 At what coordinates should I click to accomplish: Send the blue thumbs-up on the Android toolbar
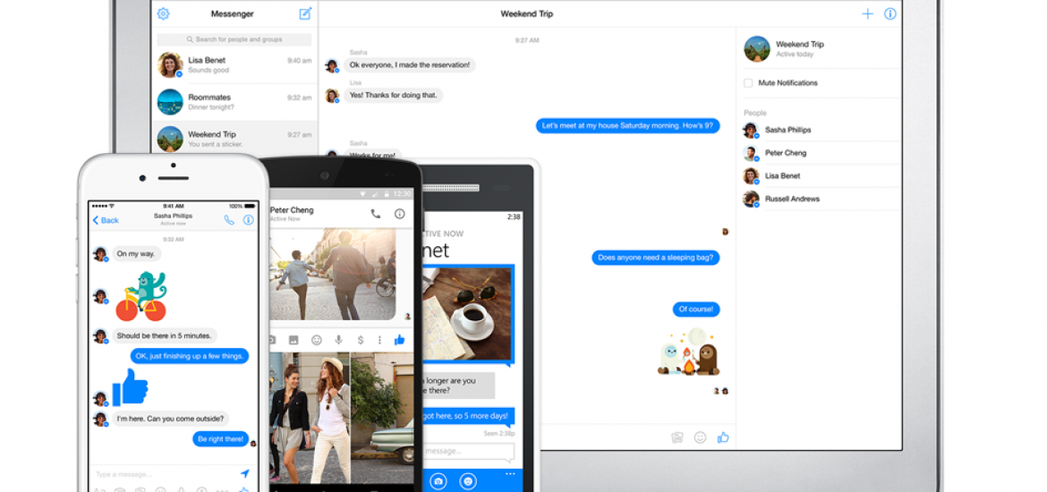click(x=399, y=340)
